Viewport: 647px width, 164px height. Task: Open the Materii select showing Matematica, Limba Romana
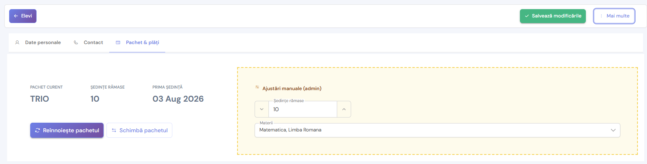[437, 130]
